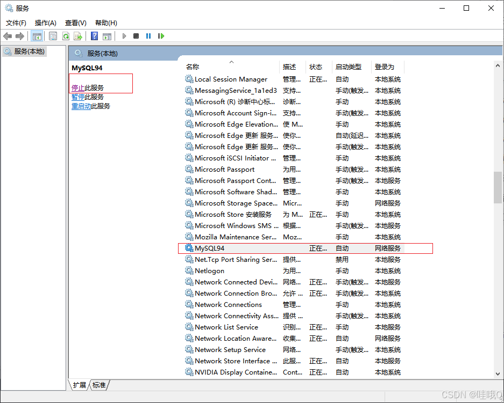504x403 pixels.
Task: Click the gear icon beside Network List Service
Action: [189, 327]
